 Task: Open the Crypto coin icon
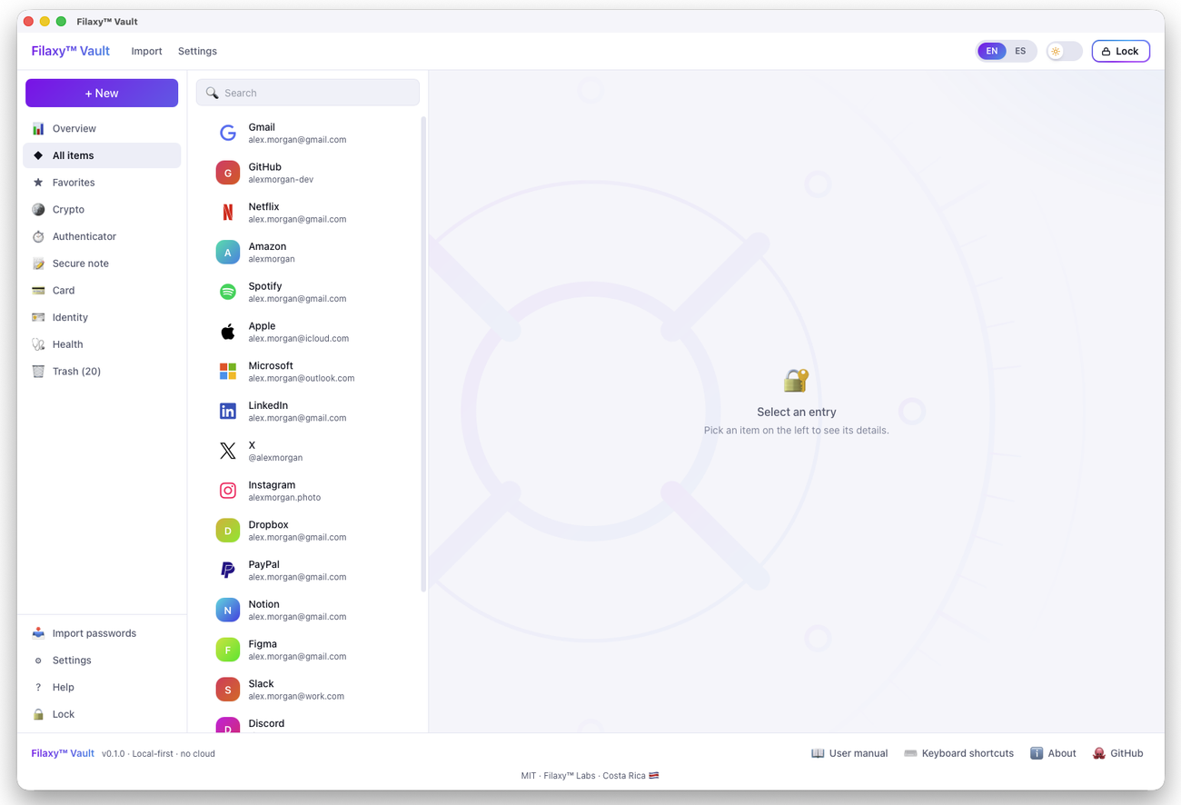pos(38,210)
